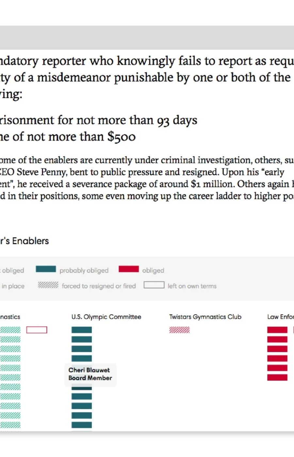Click the "U.S. Olympic Committee" column heading
Viewport: 294px width, 457px height.
point(106,317)
